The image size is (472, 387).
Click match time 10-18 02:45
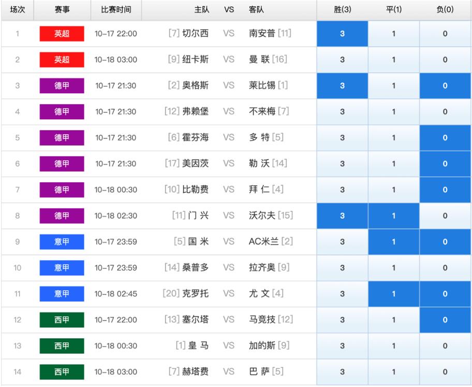[116, 294]
